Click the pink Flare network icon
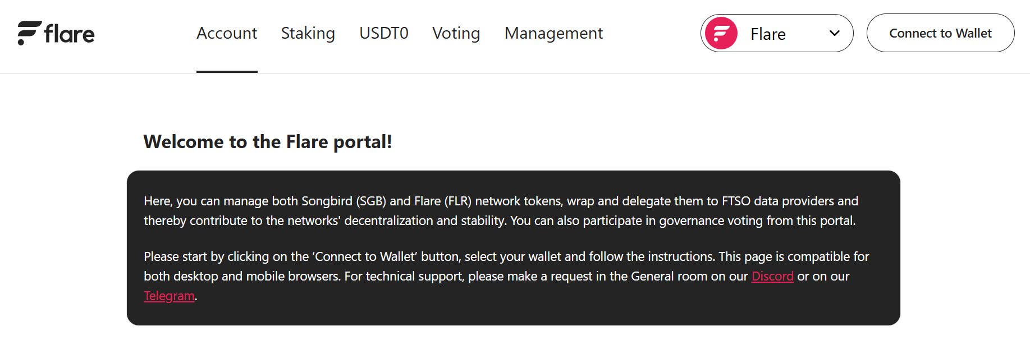This screenshot has width=1030, height=340. point(721,34)
